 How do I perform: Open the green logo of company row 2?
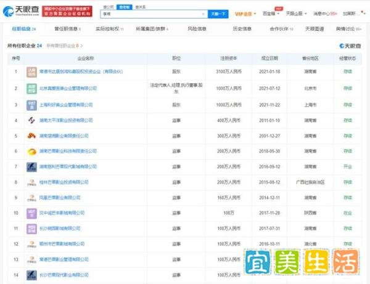31,89
